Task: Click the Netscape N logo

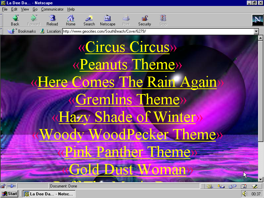Action: [257, 20]
